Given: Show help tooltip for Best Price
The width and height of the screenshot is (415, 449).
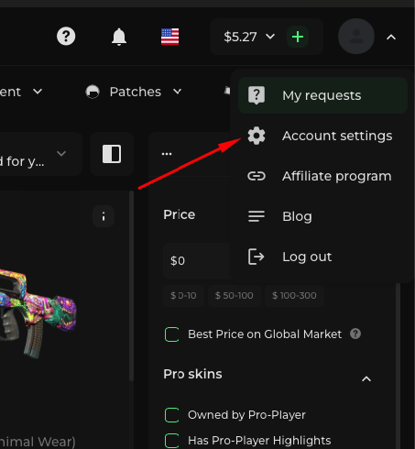Looking at the screenshot, I should [x=355, y=334].
